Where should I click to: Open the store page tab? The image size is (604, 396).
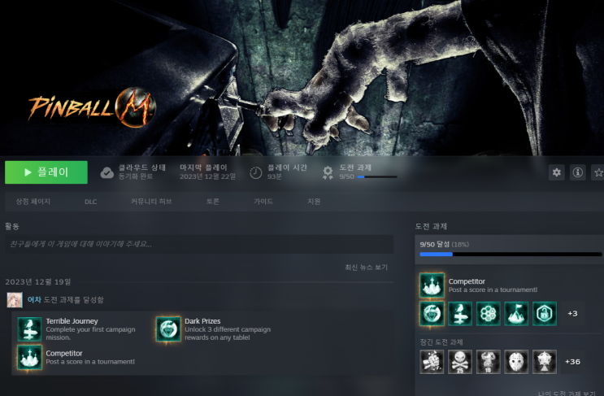(x=33, y=202)
